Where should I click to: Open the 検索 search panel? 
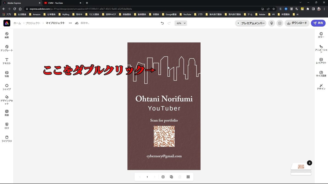[7, 35]
